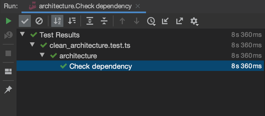Click the Stop square icon

(8, 53)
